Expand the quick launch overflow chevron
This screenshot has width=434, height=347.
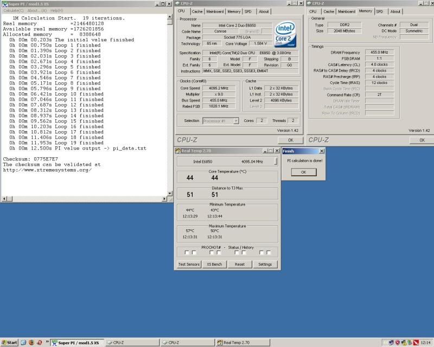[47, 342]
